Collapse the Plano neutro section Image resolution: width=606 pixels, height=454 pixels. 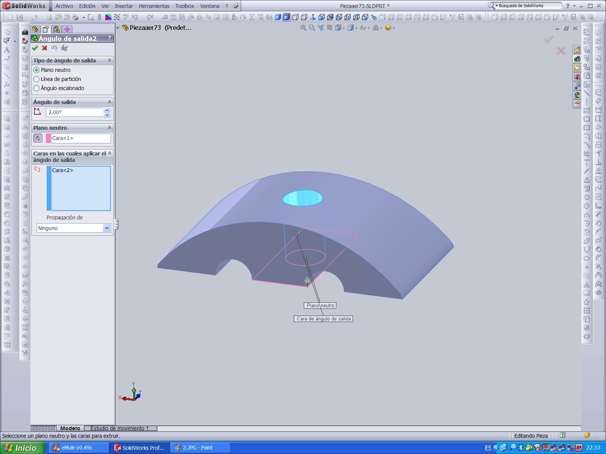click(109, 127)
